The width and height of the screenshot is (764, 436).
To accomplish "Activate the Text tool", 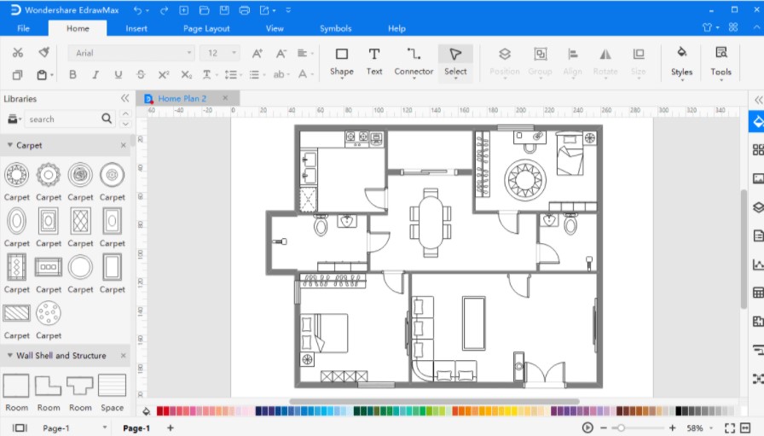I will coord(374,62).
